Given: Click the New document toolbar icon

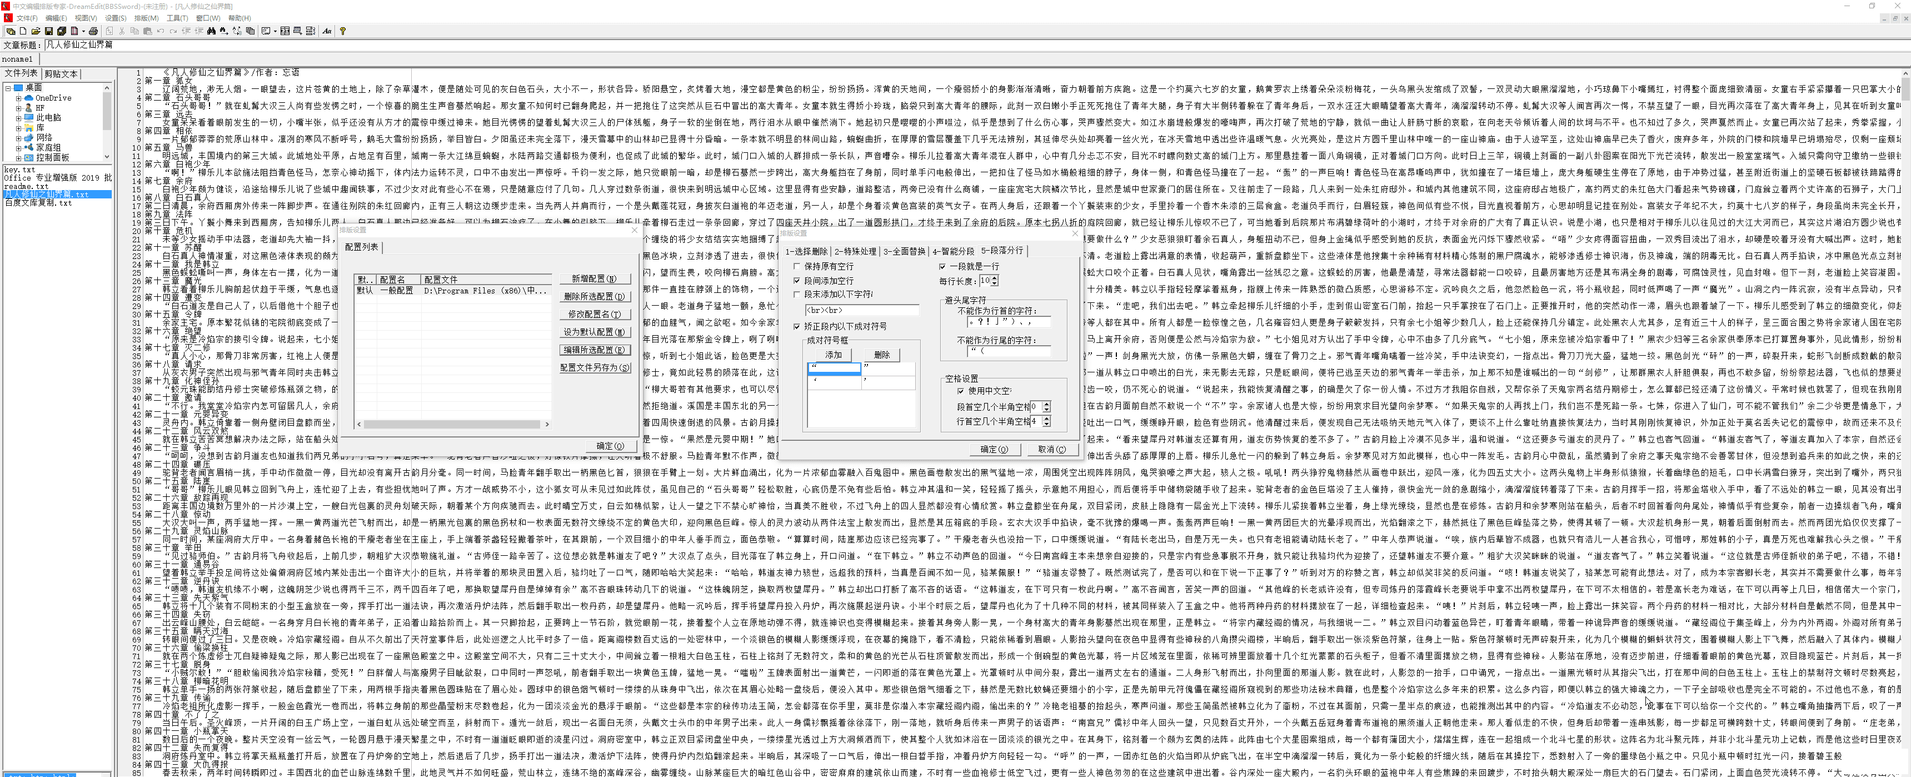Looking at the screenshot, I should coord(23,31).
